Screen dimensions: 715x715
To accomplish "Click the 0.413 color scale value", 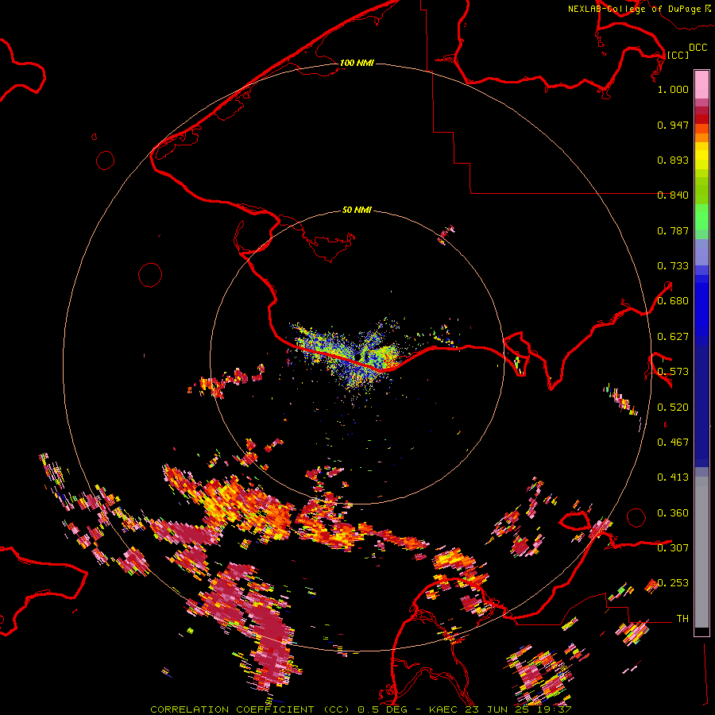I will [673, 477].
